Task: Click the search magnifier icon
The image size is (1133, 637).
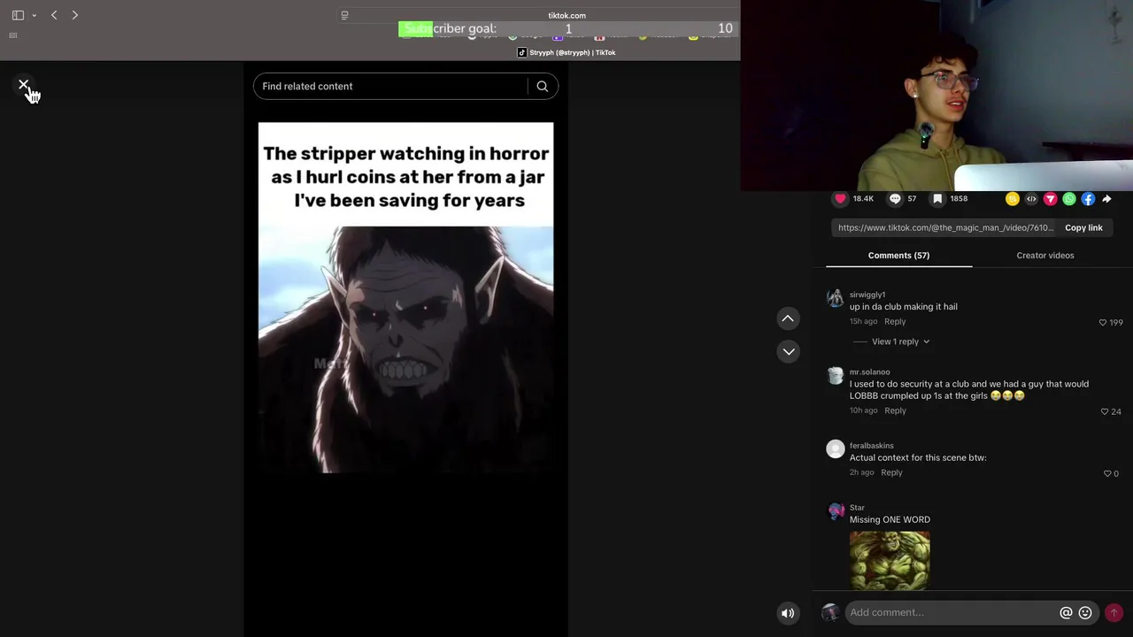Action: [543, 86]
